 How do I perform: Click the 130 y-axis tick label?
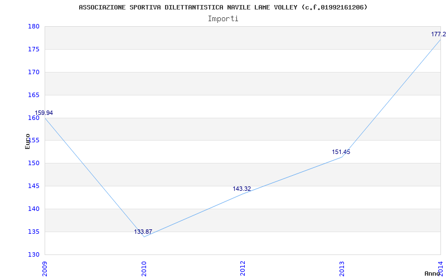(x=33, y=254)
